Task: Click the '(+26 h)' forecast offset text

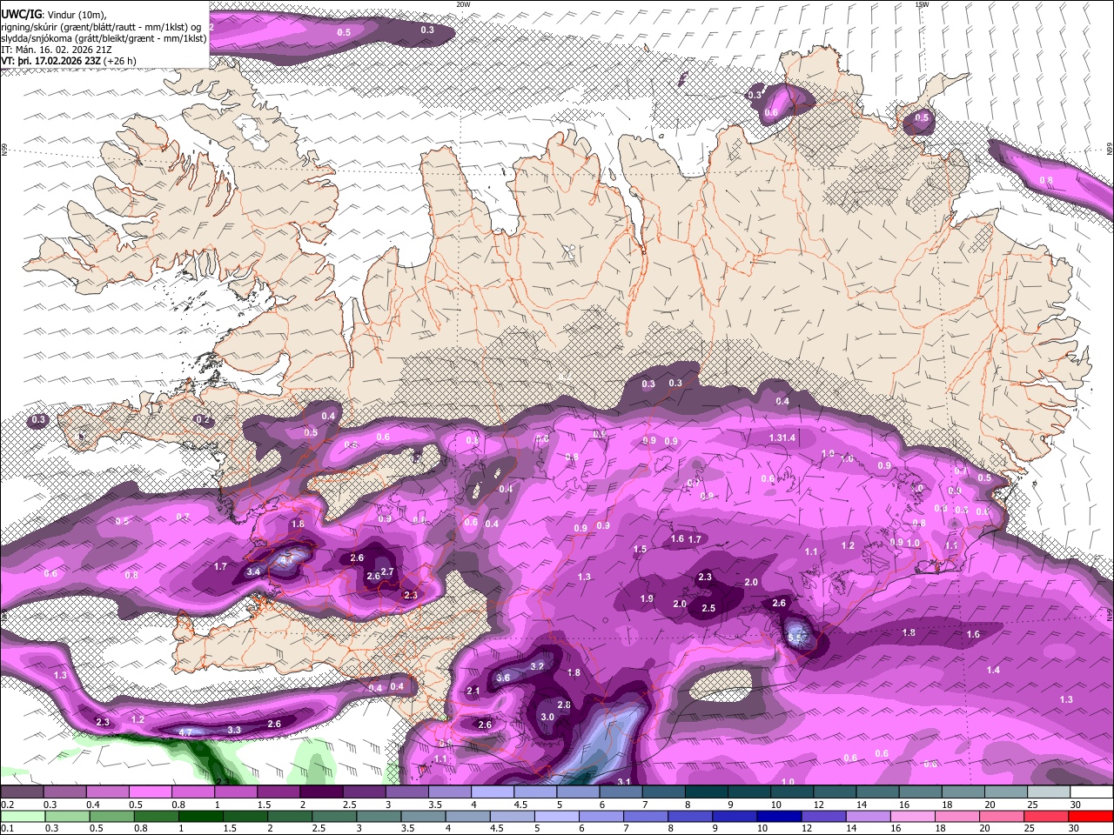Action: 119,61
